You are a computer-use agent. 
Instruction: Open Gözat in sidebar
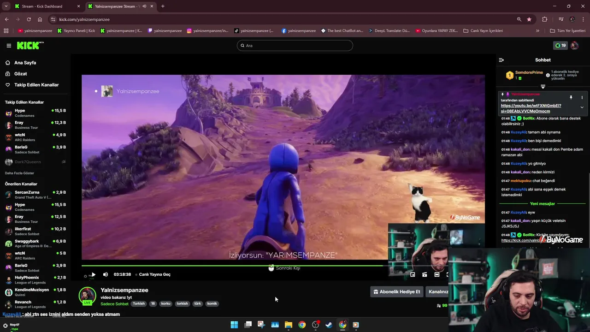tap(20, 74)
